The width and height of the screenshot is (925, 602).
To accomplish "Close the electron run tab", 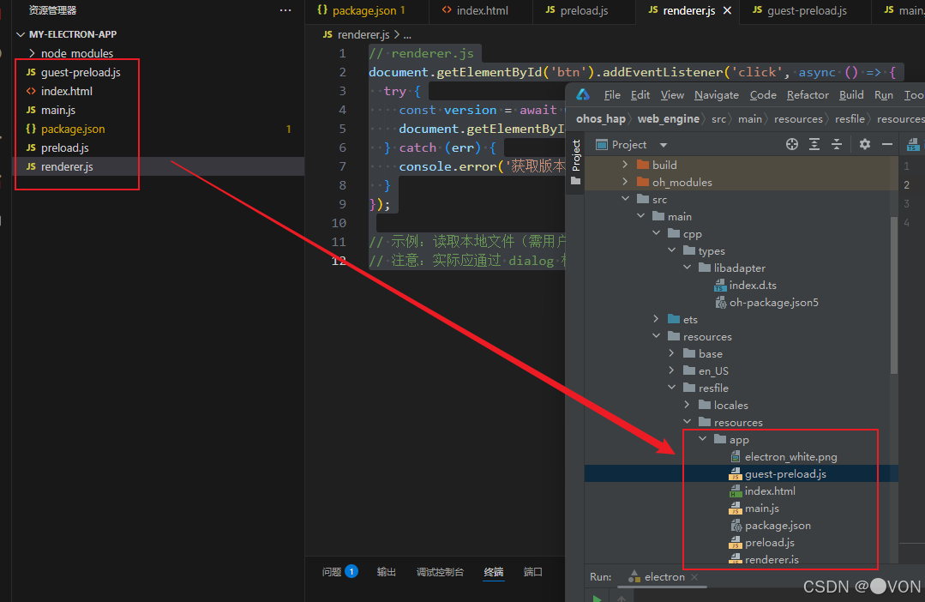I will click(694, 576).
